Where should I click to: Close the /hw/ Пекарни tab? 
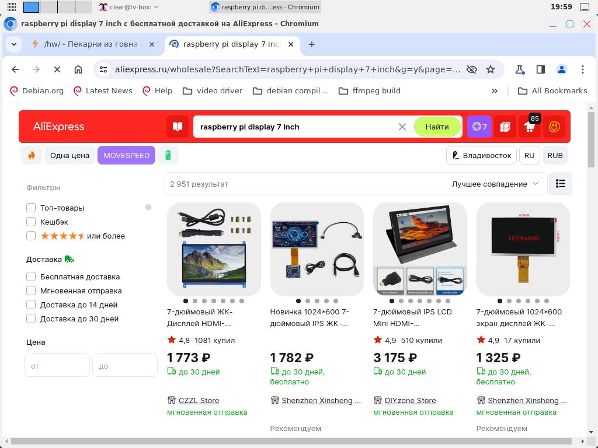point(152,44)
